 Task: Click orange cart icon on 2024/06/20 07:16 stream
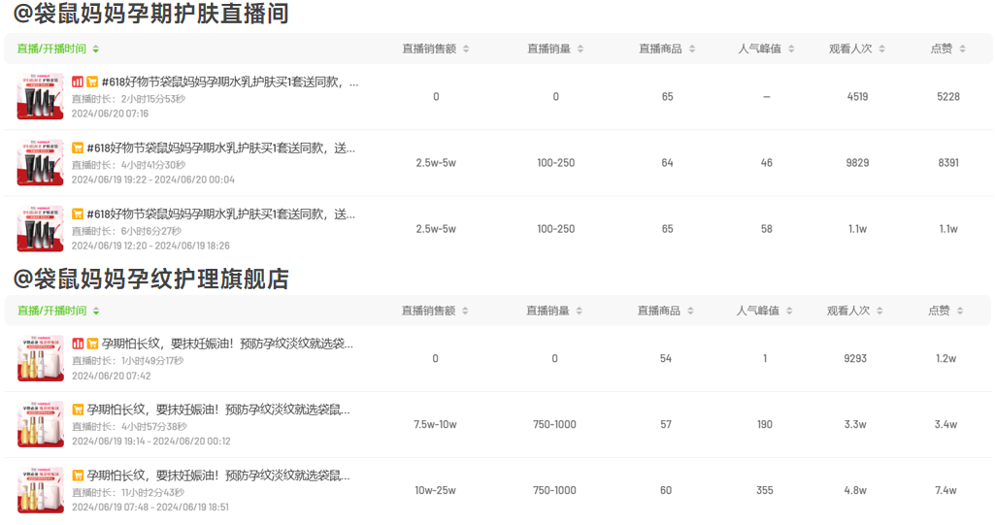(92, 82)
